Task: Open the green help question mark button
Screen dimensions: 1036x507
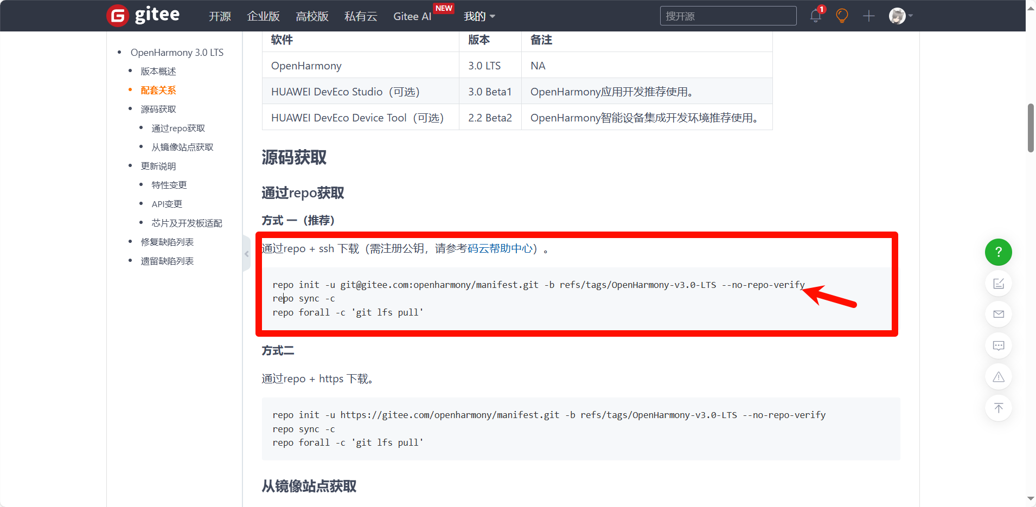Action: click(x=998, y=252)
